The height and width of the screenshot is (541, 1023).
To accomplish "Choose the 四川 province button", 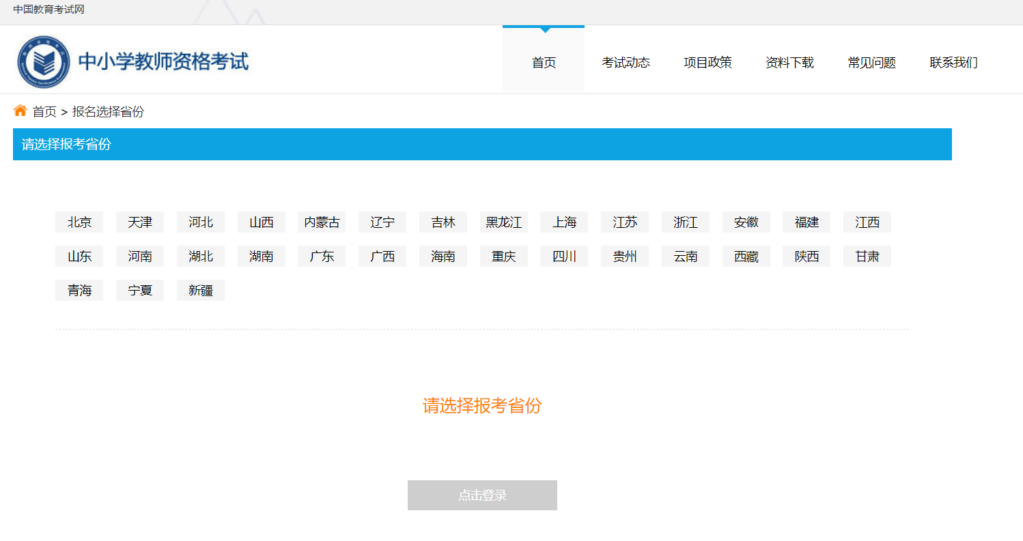I will [564, 257].
